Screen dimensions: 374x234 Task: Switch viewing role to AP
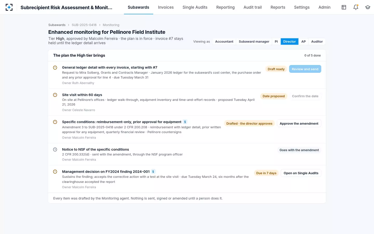(x=303, y=42)
